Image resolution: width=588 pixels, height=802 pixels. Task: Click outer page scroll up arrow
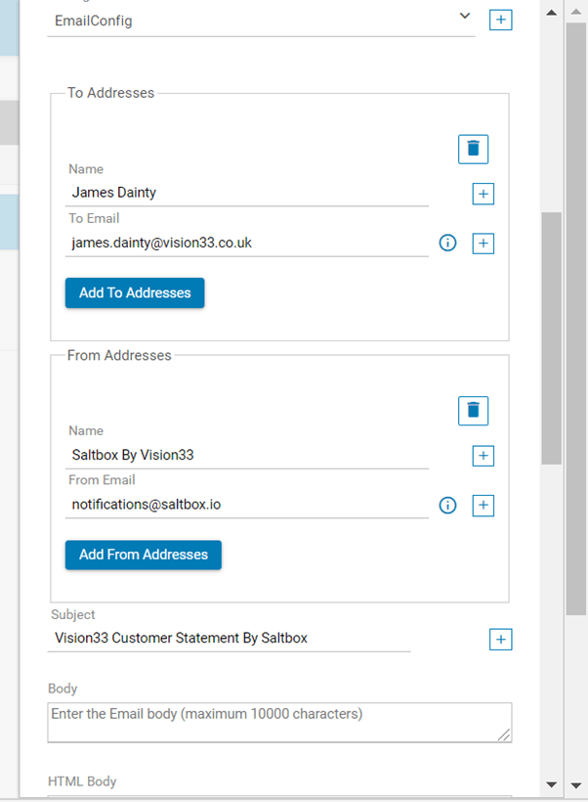click(x=576, y=12)
